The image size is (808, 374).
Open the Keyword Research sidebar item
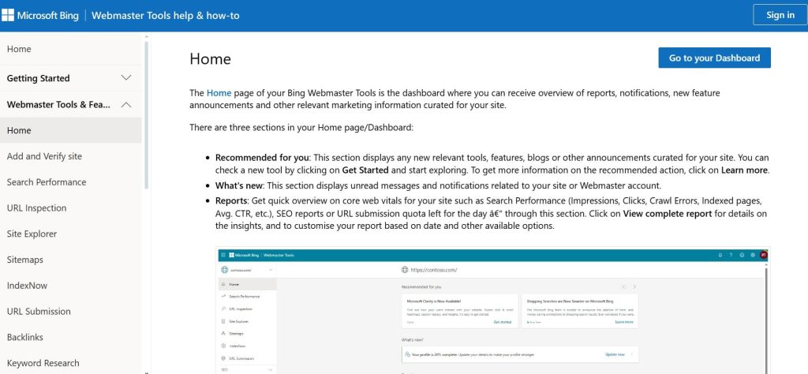(x=43, y=363)
